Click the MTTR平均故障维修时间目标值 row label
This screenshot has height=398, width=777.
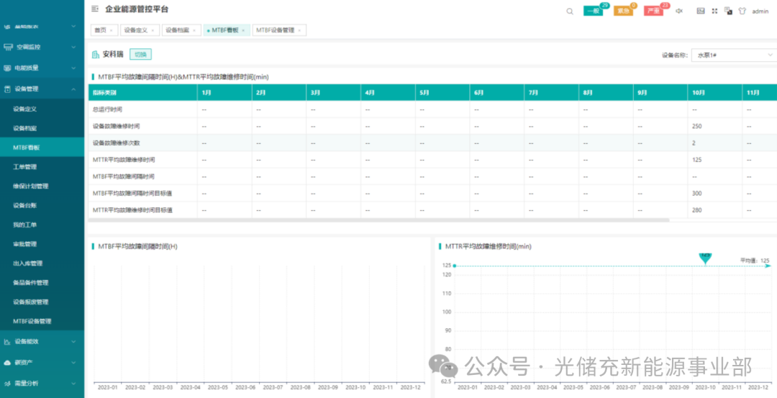[132, 210]
